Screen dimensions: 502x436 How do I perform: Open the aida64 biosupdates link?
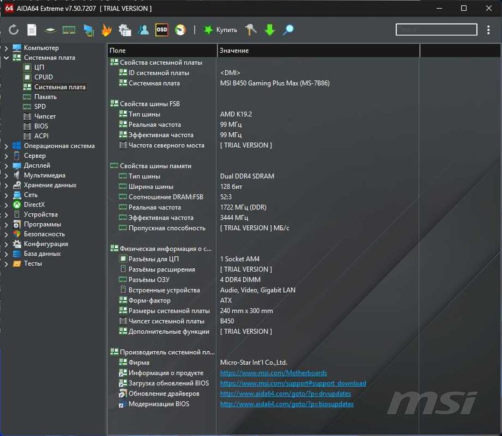[x=287, y=404]
